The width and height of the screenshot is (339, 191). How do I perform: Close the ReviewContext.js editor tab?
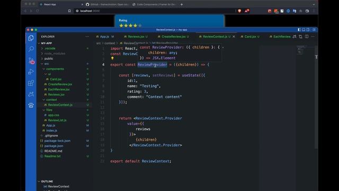[234, 37]
